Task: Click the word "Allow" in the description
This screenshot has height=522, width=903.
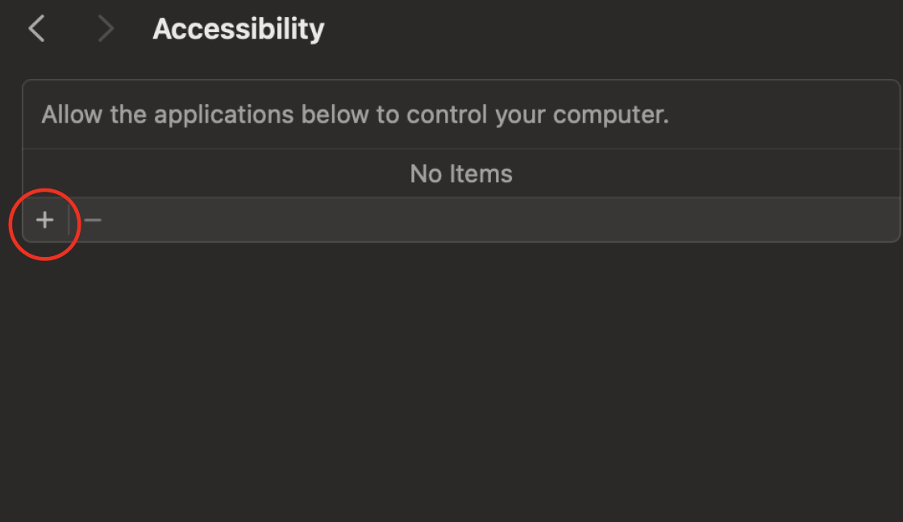Action: [72, 114]
